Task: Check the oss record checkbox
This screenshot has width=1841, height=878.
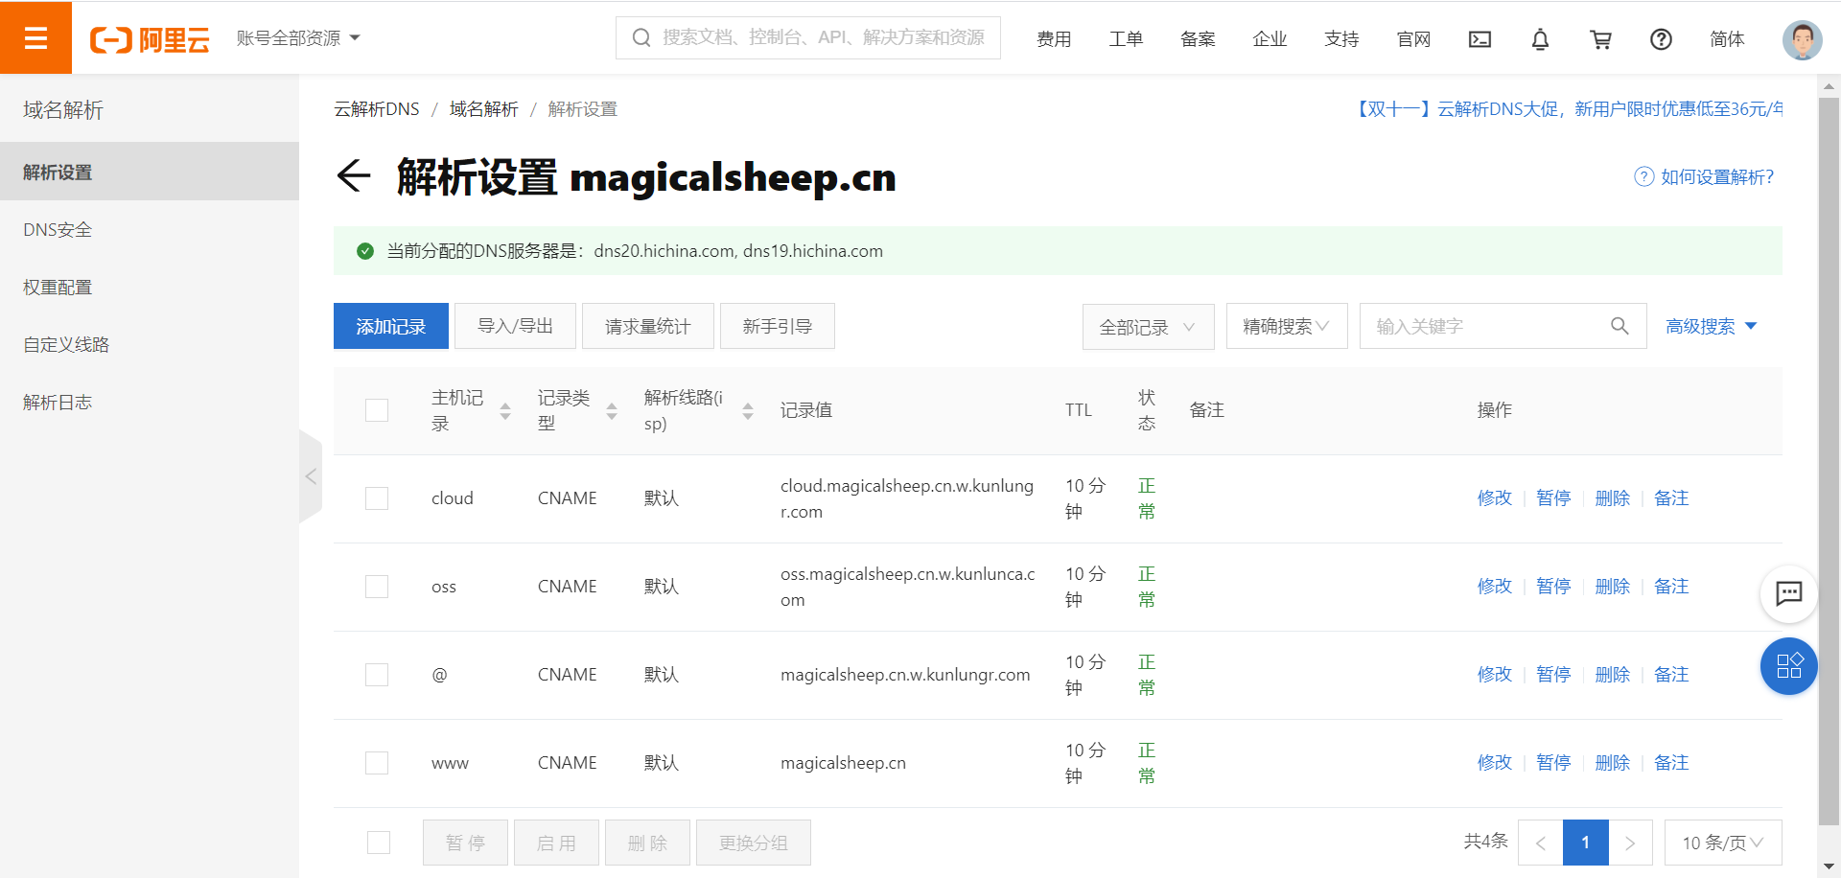Action: point(377,587)
